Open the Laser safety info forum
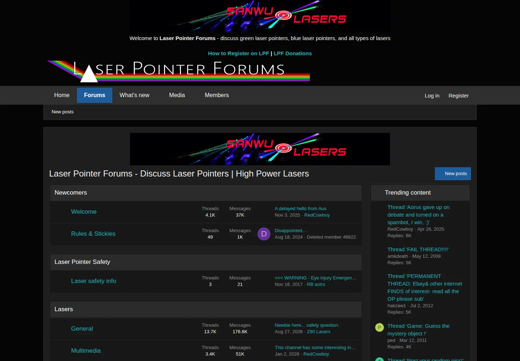Viewport: 520px width, 361px height. (94, 281)
